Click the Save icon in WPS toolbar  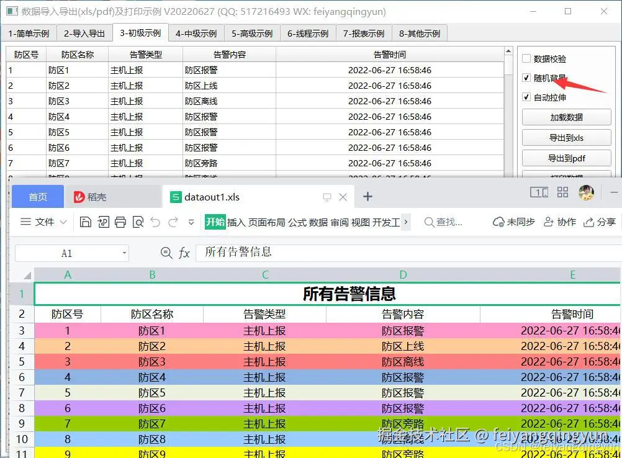[86, 222]
